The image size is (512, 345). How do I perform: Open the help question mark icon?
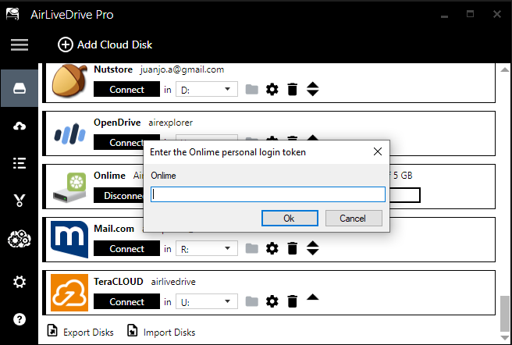tap(20, 319)
